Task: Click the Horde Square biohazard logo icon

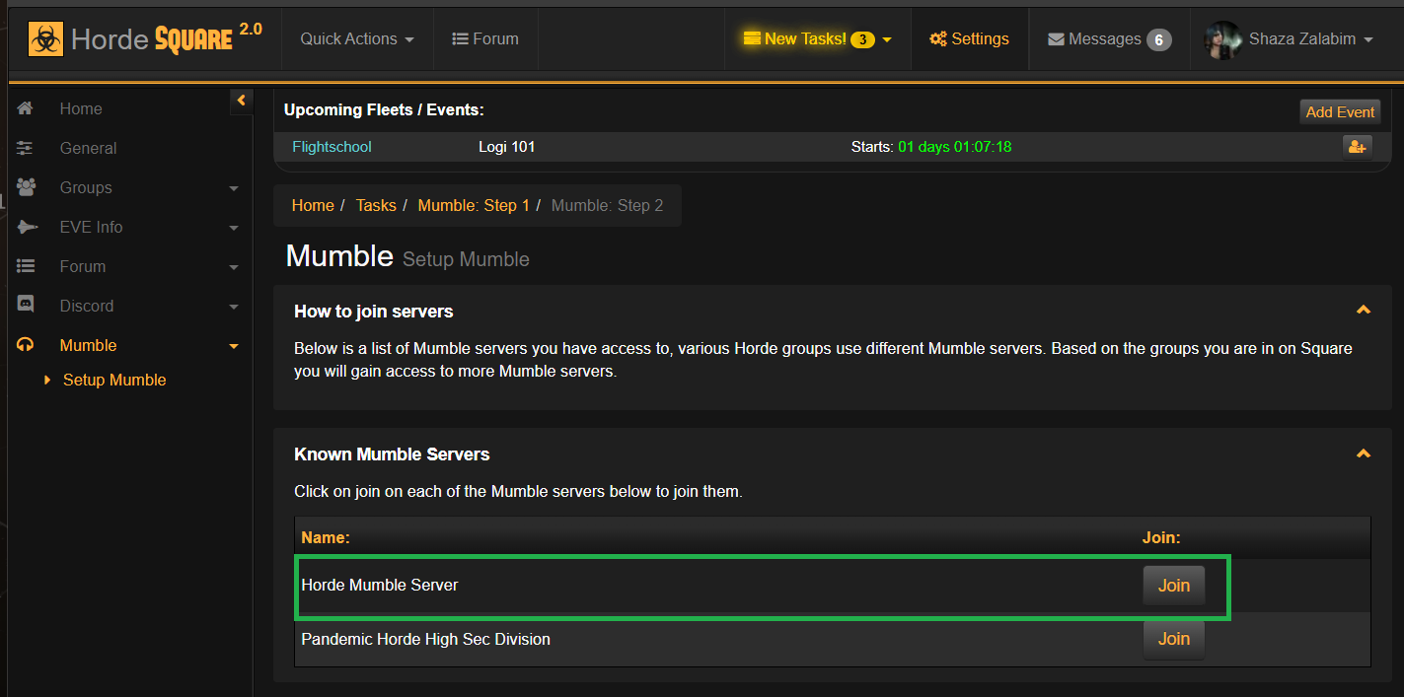Action: [x=45, y=39]
